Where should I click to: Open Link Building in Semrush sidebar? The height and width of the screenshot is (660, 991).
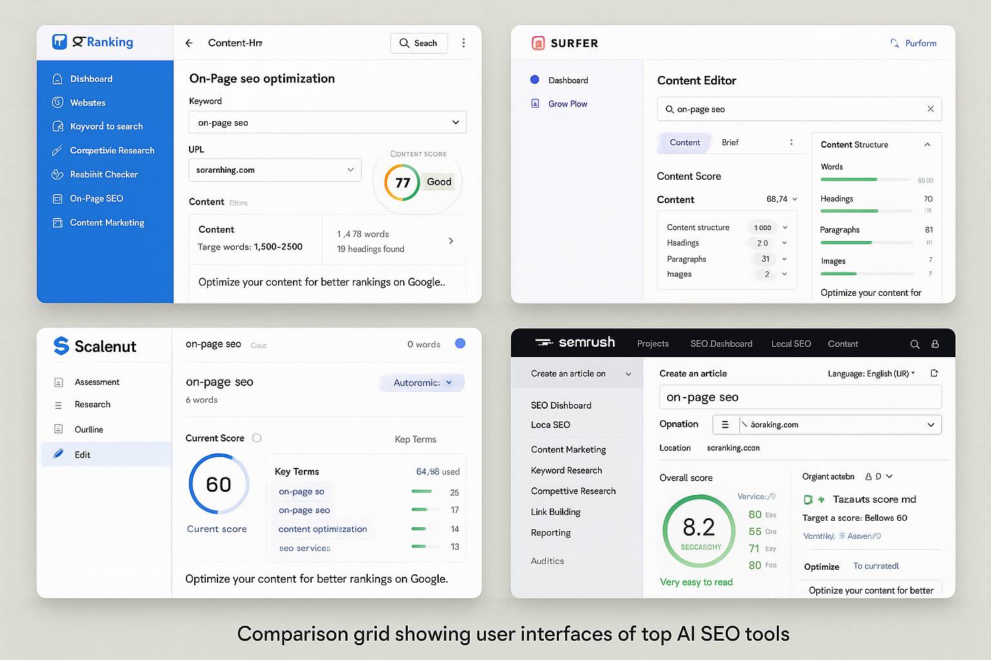coord(556,512)
